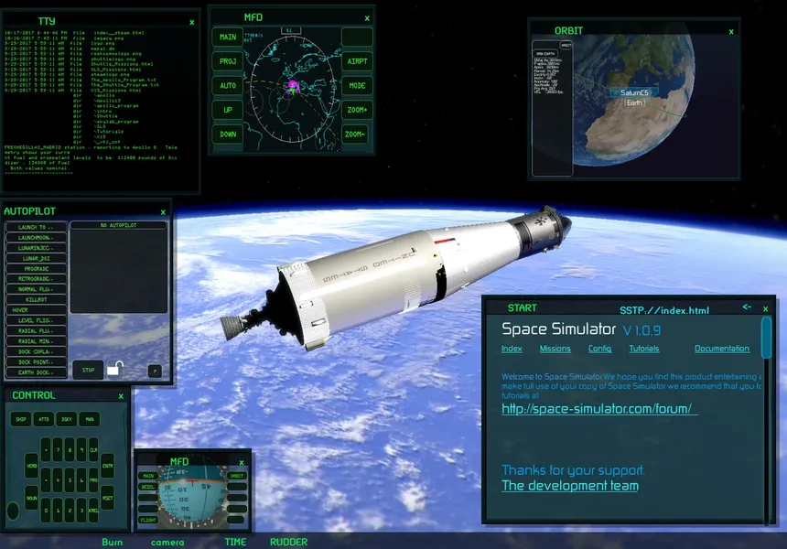This screenshot has width=787, height=549.
Task: Select NORMAL PLUS autopilot mode
Action: point(36,289)
